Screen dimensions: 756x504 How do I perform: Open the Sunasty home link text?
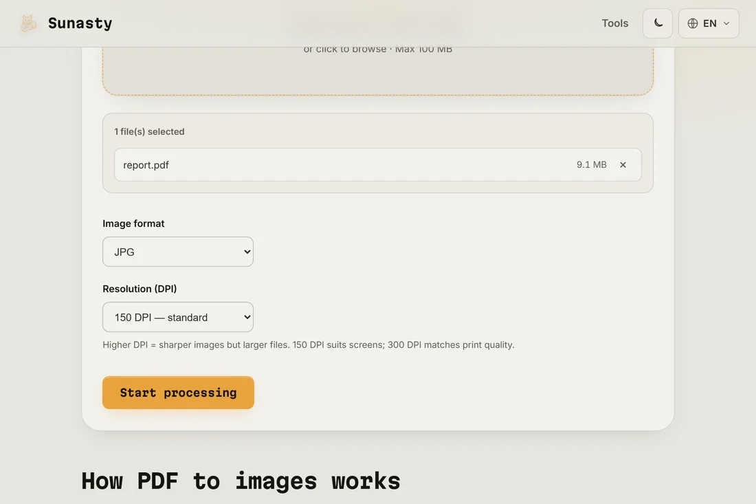tap(80, 23)
